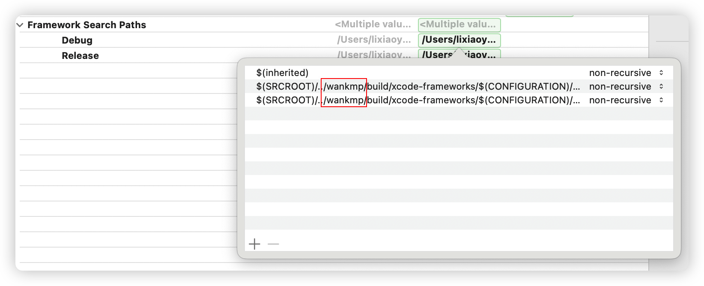The height and width of the screenshot is (286, 704).
Task: Click the green-highlighted Multiple values field
Action: 459,25
